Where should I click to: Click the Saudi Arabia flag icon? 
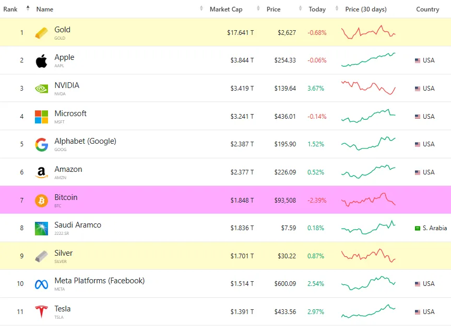(x=418, y=228)
